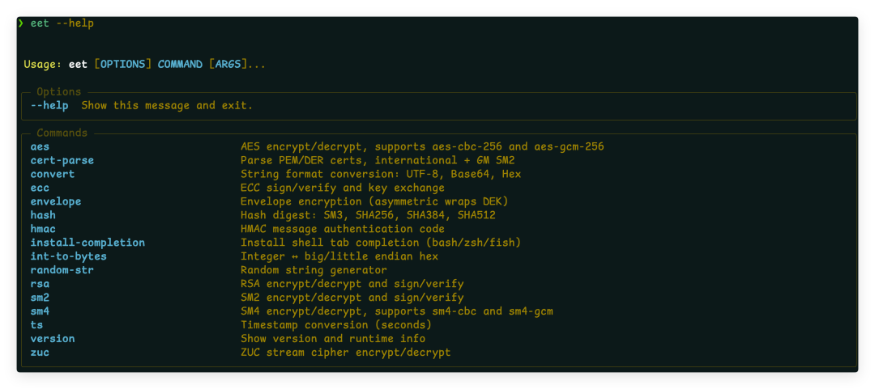The width and height of the screenshot is (875, 389).
Task: Click the 'install-completion' command name
Action: tap(87, 243)
